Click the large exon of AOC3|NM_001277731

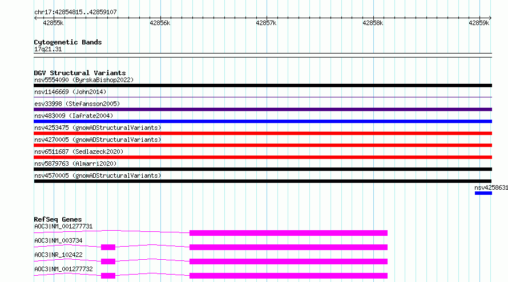click(x=288, y=233)
